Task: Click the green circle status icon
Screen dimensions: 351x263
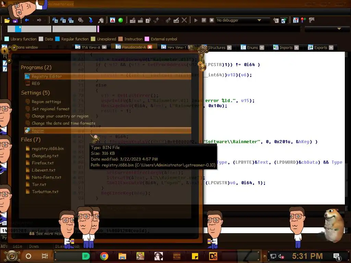Action: pyautogui.click(x=120, y=20)
